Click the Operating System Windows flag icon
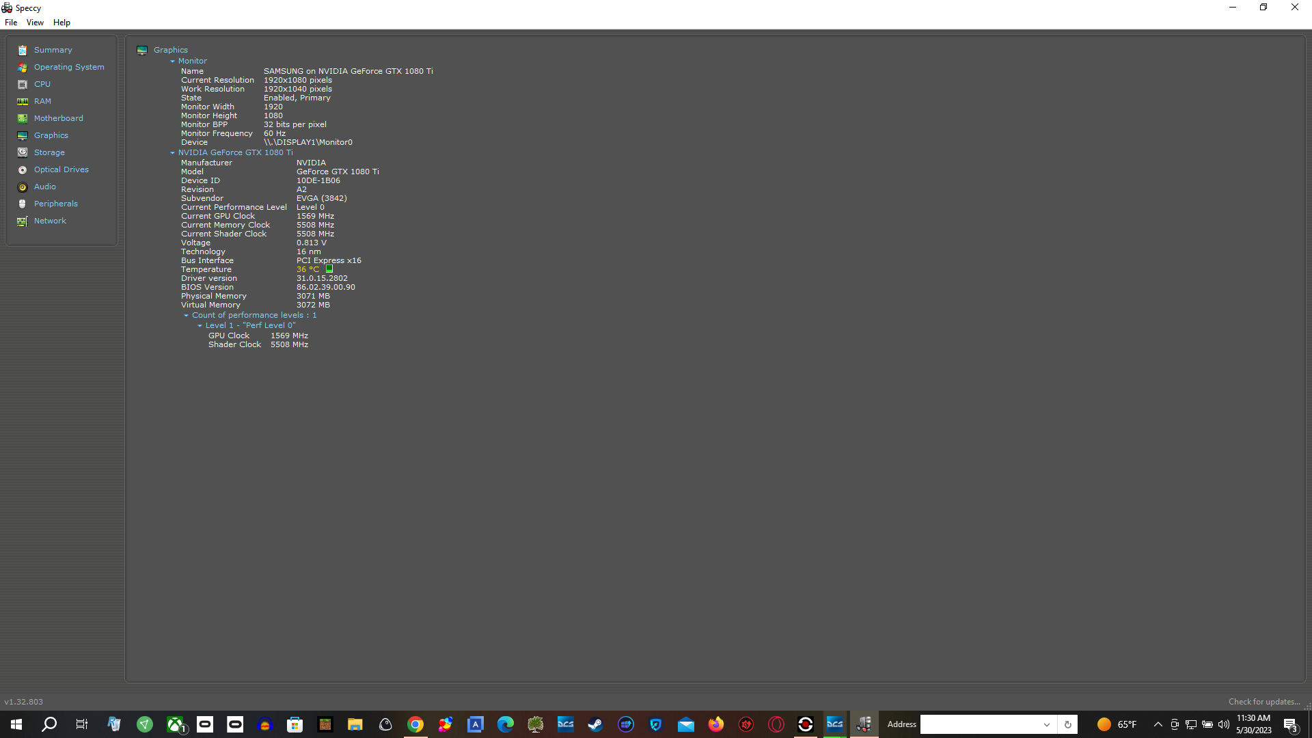Image resolution: width=1312 pixels, height=738 pixels. (23, 67)
